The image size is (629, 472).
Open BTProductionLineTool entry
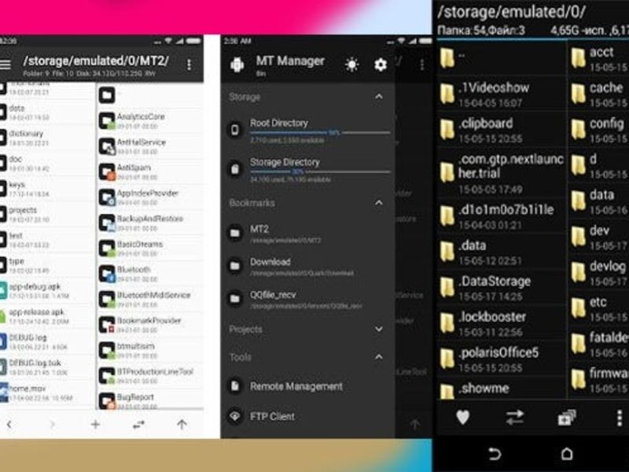pyautogui.click(x=151, y=375)
